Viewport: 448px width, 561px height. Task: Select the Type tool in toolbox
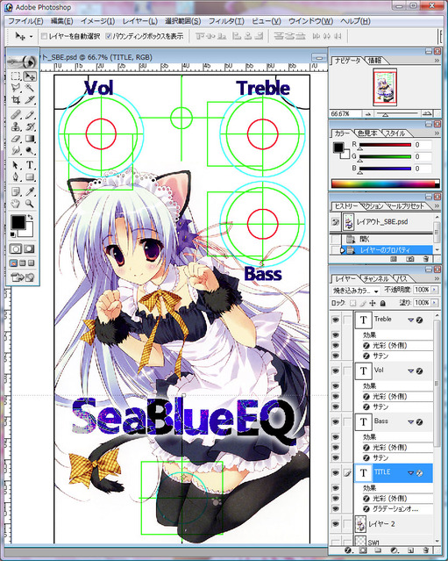[x=30, y=165]
